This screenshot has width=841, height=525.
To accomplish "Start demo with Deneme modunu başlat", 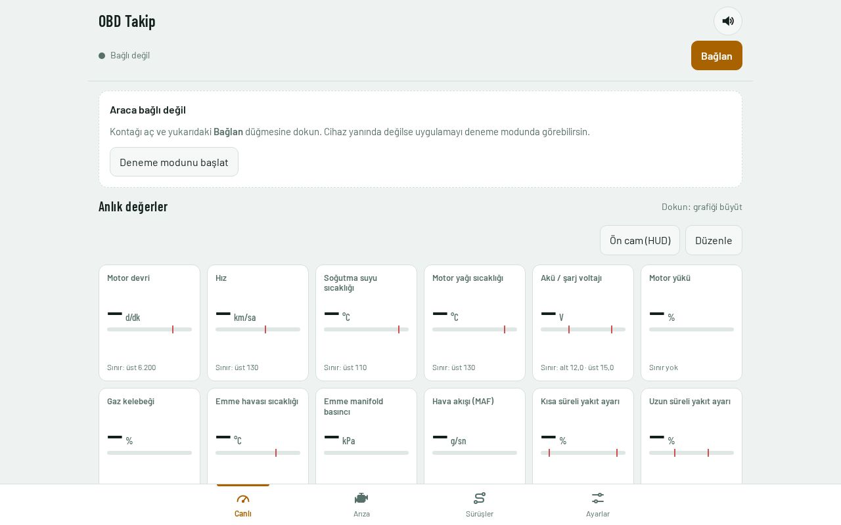I will tap(174, 162).
